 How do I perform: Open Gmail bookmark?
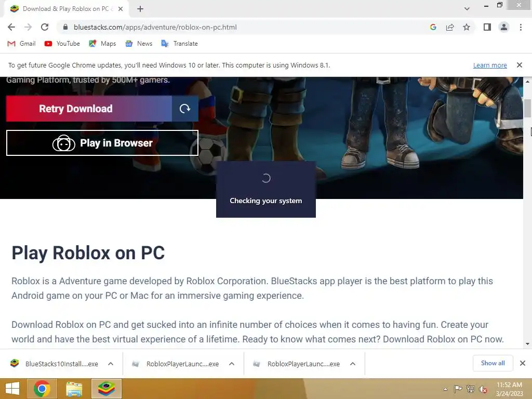[21, 44]
